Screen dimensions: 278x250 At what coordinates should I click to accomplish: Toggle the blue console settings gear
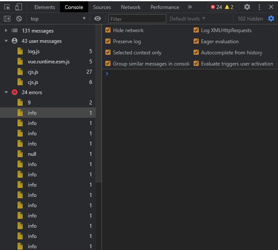pos(271,18)
